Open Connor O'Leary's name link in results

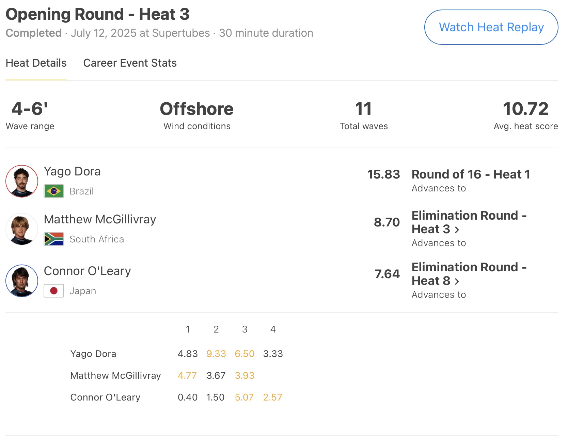coord(87,271)
